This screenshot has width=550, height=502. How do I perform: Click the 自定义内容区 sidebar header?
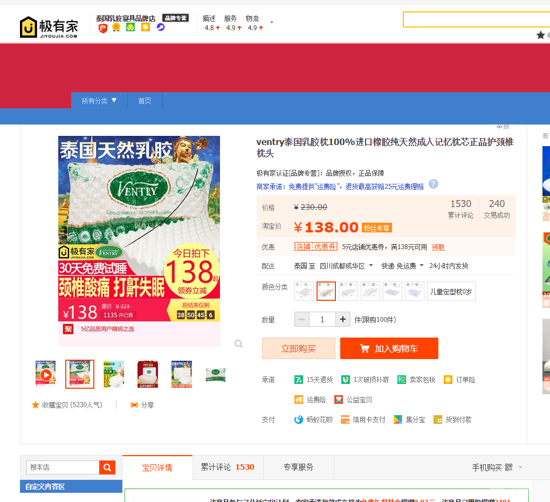point(71,486)
